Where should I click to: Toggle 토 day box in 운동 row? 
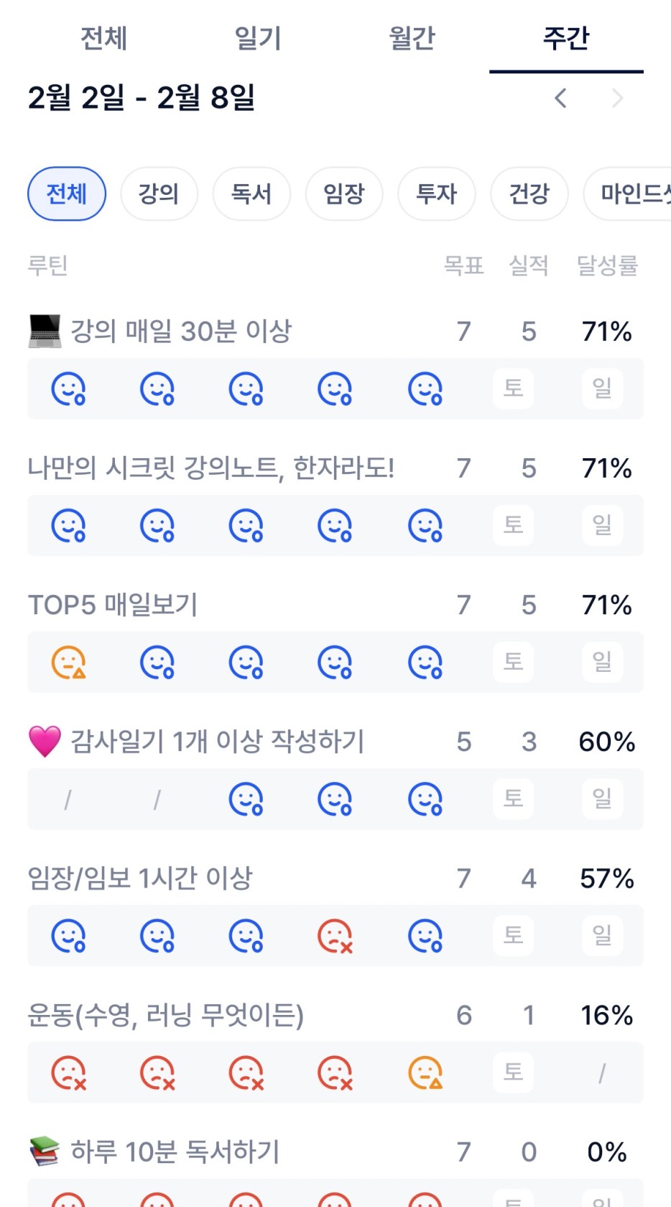(513, 1072)
